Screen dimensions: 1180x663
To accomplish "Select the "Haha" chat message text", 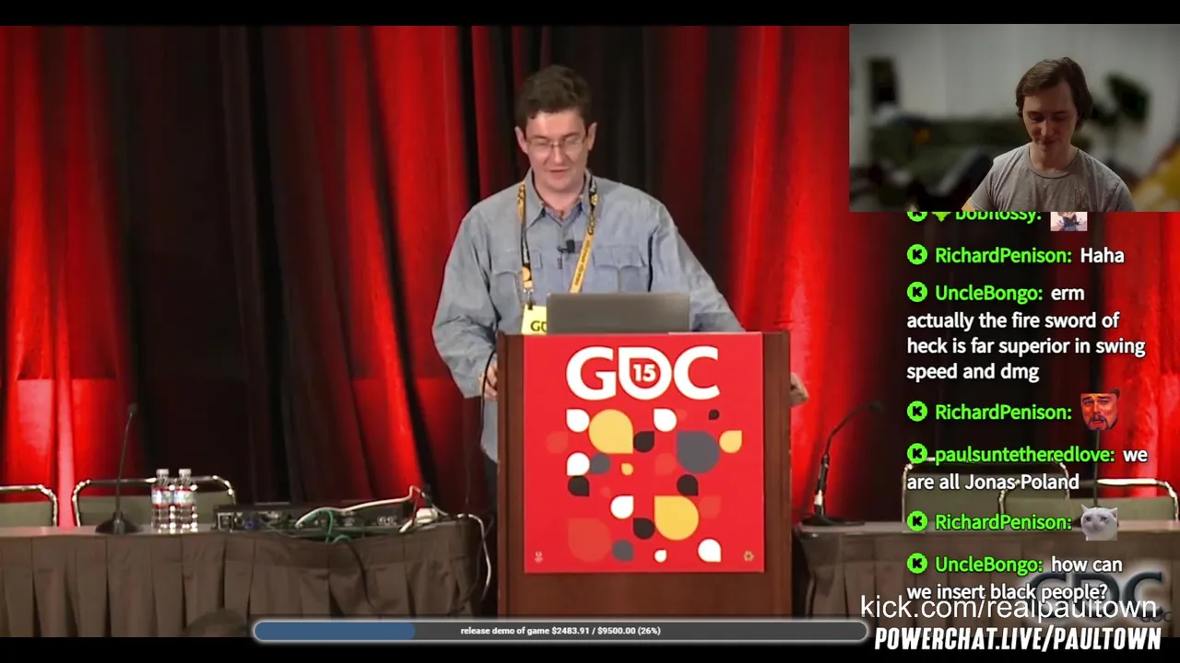I will [x=1102, y=256].
